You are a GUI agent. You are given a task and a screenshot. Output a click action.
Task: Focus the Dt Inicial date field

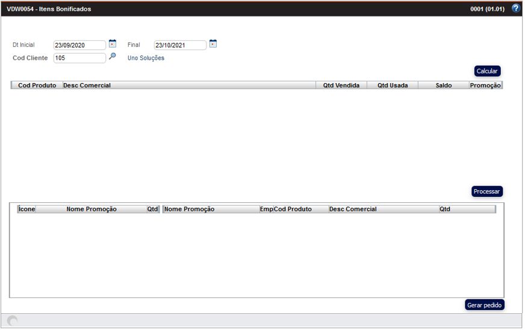click(79, 45)
